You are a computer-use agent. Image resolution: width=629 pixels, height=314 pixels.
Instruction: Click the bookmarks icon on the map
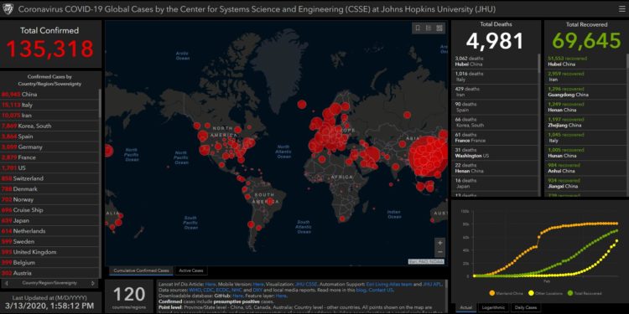coord(418,28)
